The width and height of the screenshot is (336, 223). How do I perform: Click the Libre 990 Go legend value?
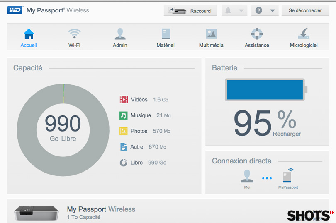(157, 163)
